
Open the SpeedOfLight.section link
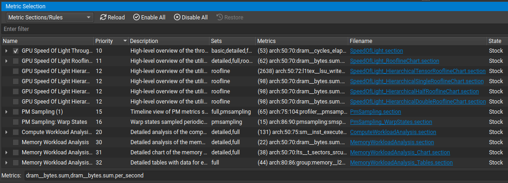(x=377, y=51)
